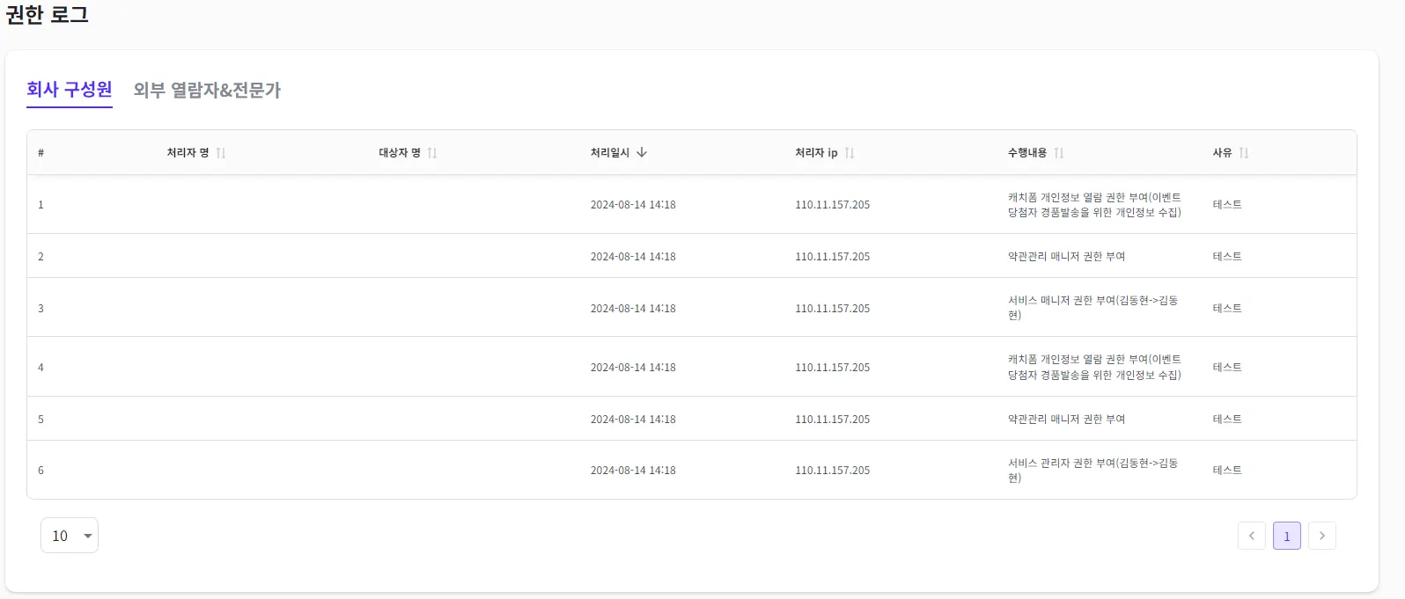Click the # column header

pos(40,153)
